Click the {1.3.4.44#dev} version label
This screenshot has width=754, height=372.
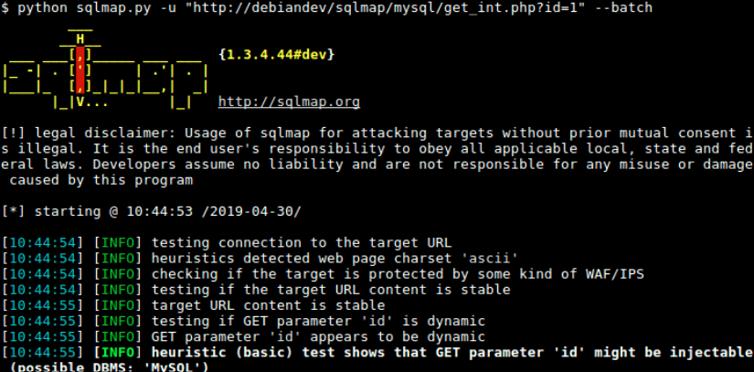pos(277,55)
